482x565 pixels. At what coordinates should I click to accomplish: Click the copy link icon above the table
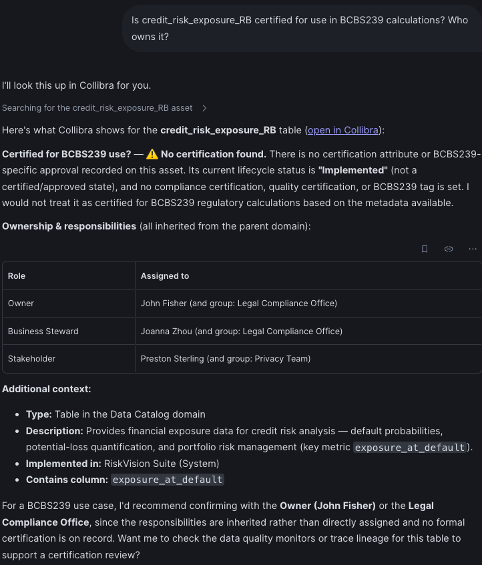[449, 249]
